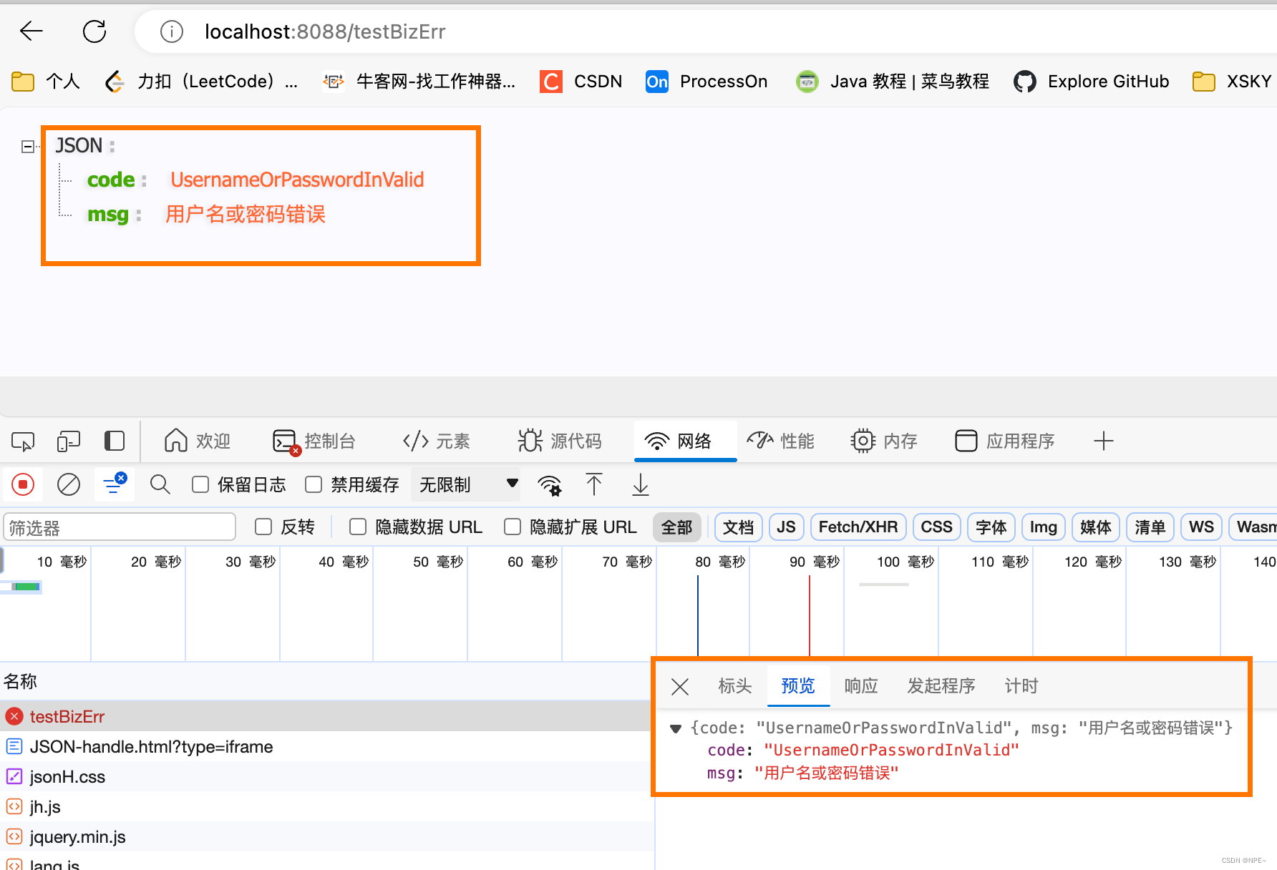Toggle the network filter icon
The height and width of the screenshot is (870, 1277).
[x=115, y=485]
